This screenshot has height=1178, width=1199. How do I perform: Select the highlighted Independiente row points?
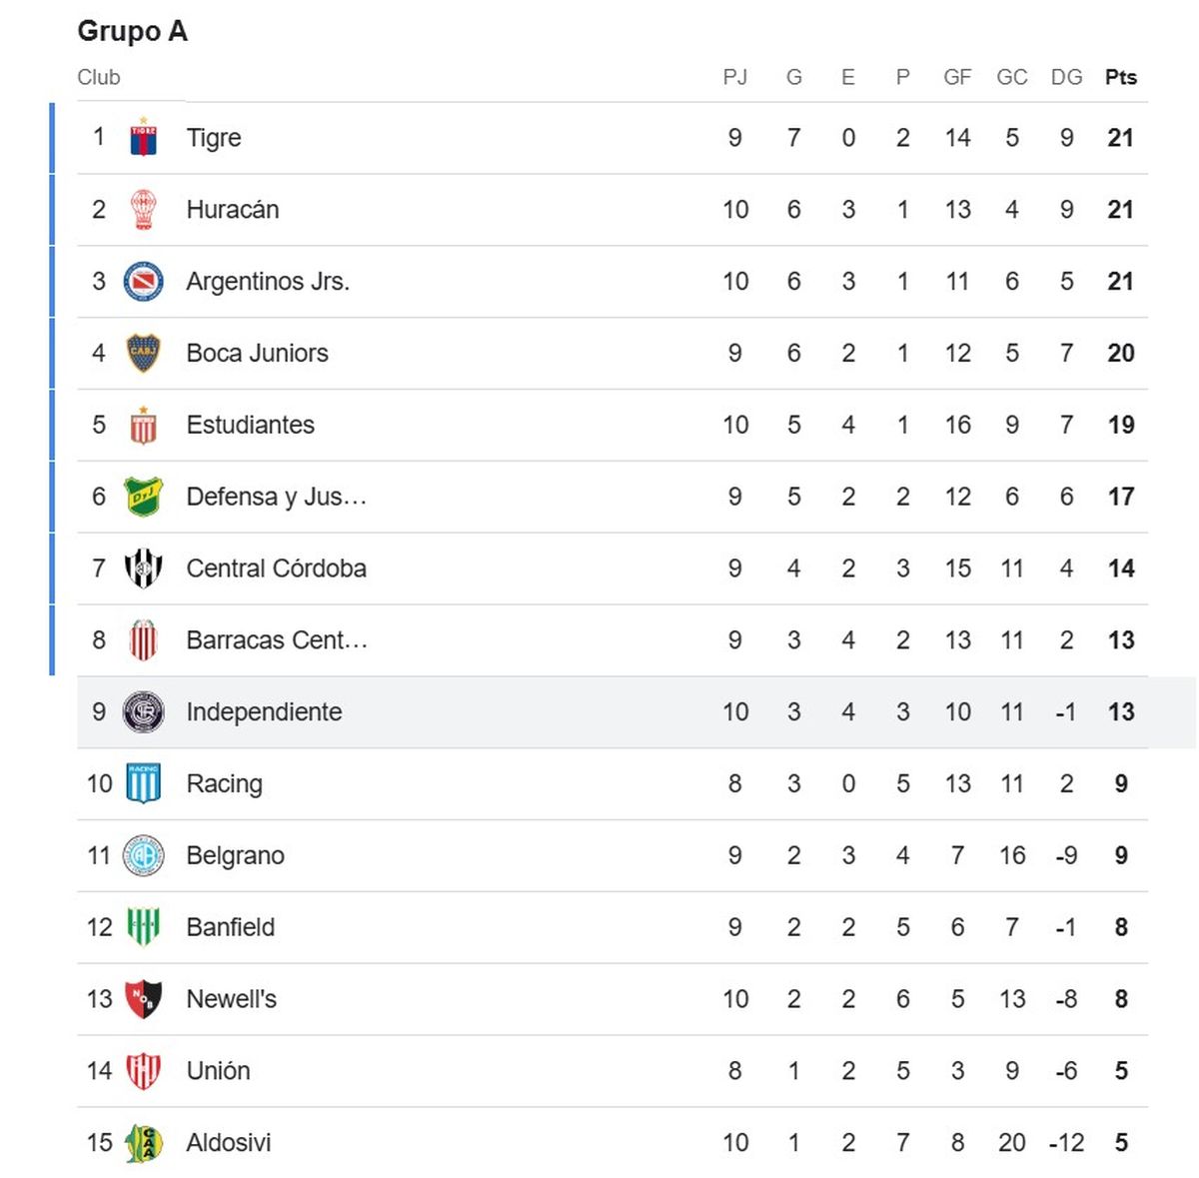(1121, 711)
